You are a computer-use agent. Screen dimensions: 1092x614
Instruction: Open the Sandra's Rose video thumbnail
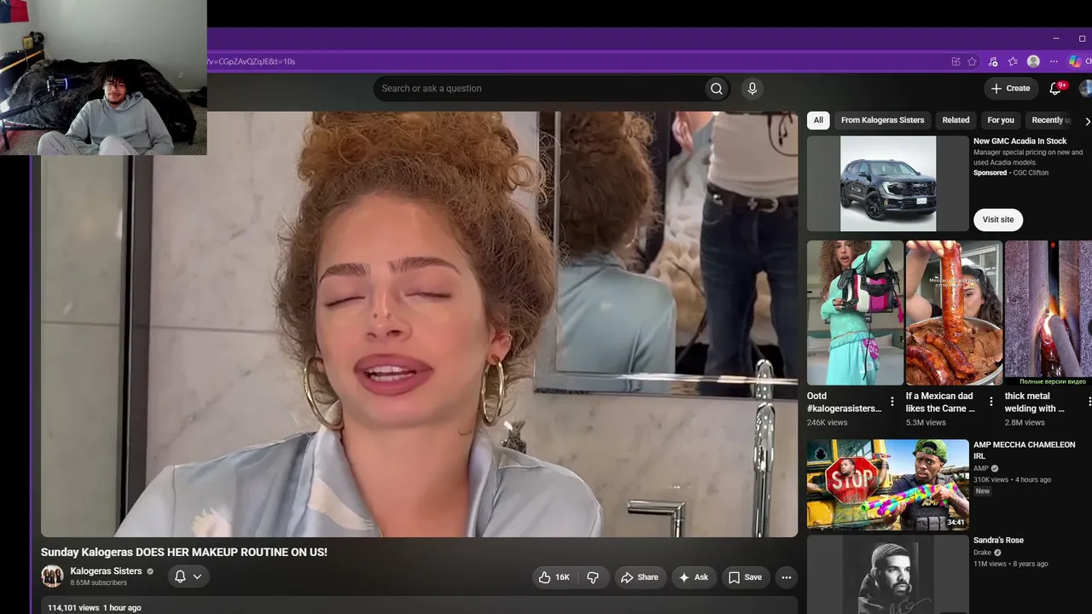coord(888,574)
